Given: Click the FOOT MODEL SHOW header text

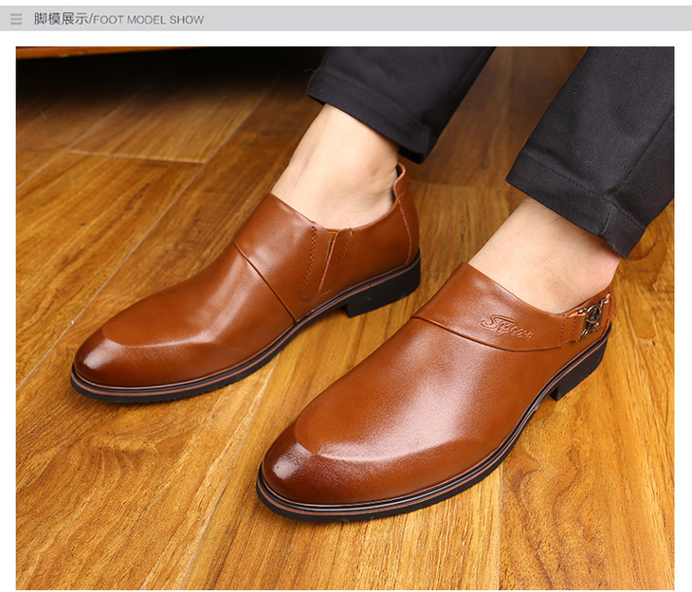Looking at the screenshot, I should [148, 20].
